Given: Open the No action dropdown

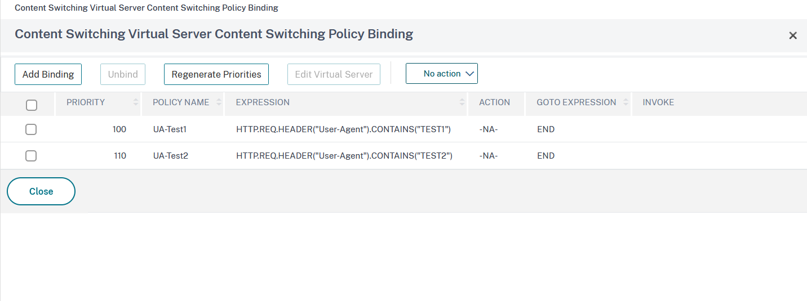Looking at the screenshot, I should [441, 74].
